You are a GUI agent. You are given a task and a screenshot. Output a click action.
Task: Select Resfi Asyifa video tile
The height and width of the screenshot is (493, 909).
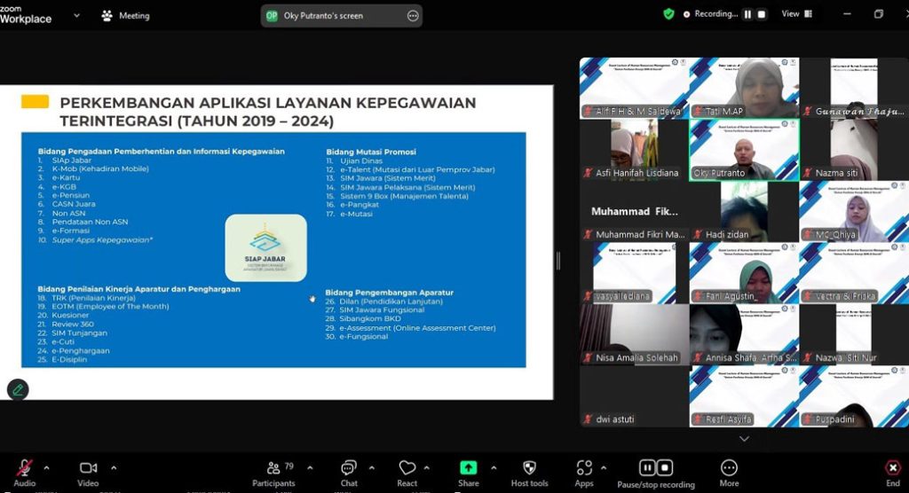(x=745, y=397)
